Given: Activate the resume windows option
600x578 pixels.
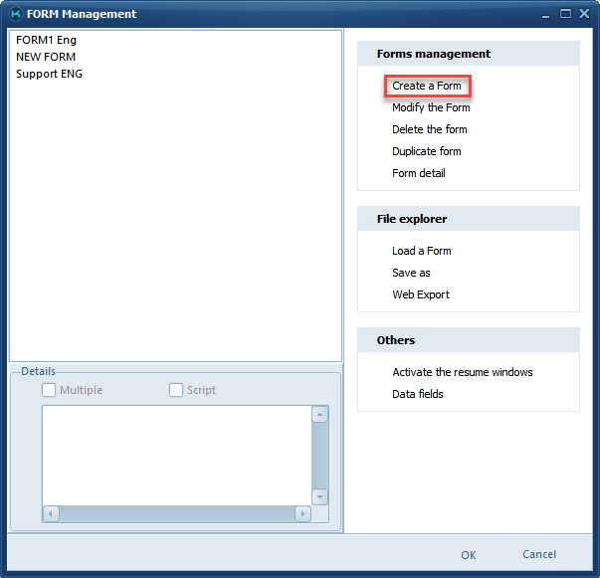Looking at the screenshot, I should coord(462,372).
